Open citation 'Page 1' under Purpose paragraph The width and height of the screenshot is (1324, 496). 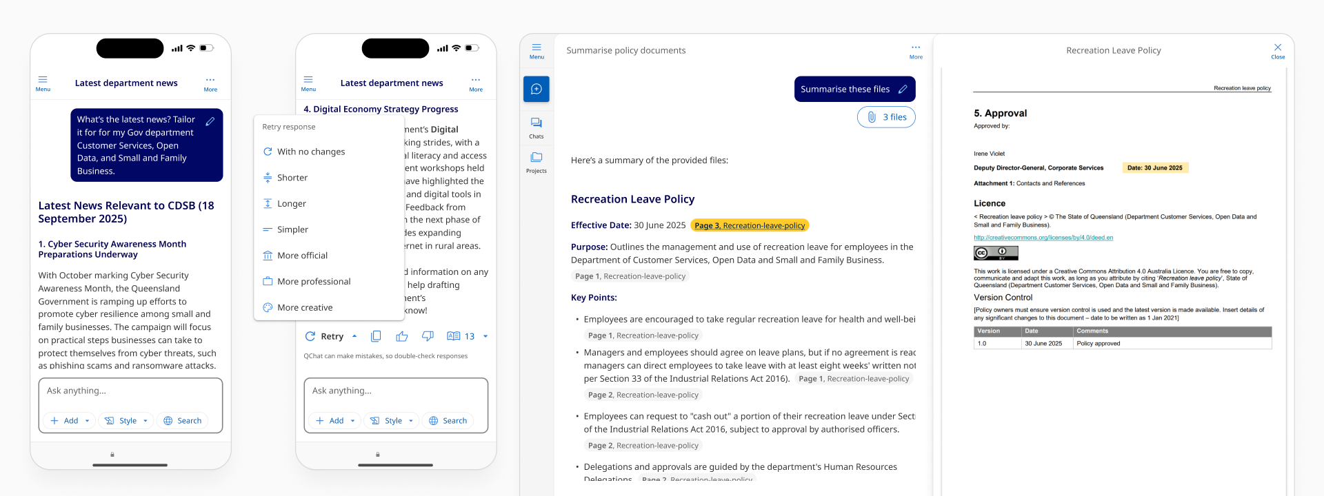tap(630, 276)
